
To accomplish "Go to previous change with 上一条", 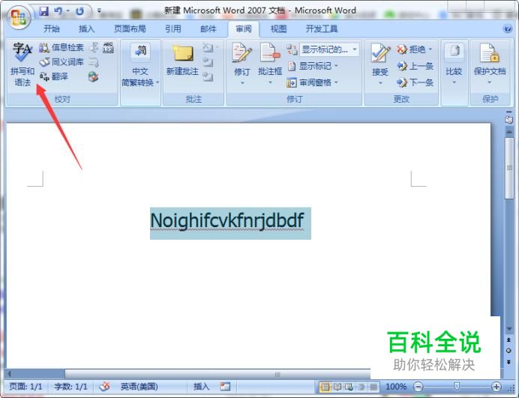I will 415,66.
